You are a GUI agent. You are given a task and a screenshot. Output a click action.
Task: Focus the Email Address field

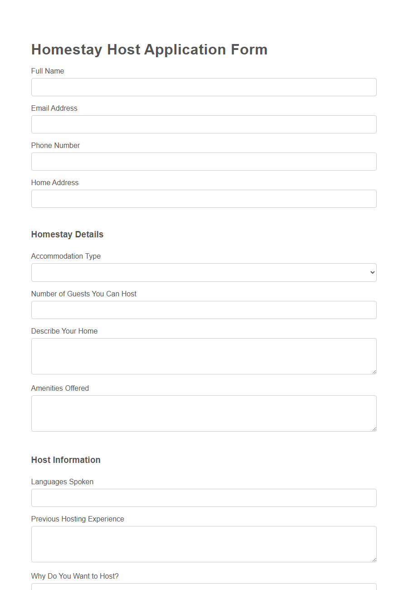click(x=204, y=124)
